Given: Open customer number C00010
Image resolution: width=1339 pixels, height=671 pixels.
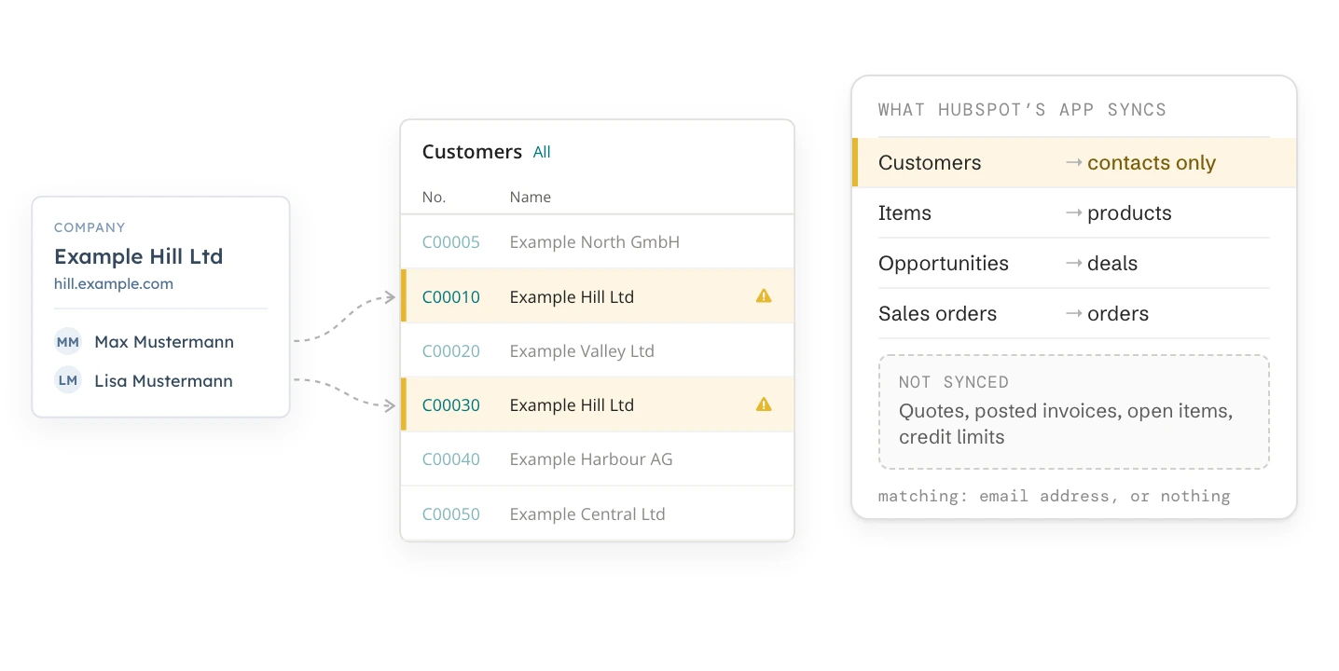Looking at the screenshot, I should [x=451, y=297].
